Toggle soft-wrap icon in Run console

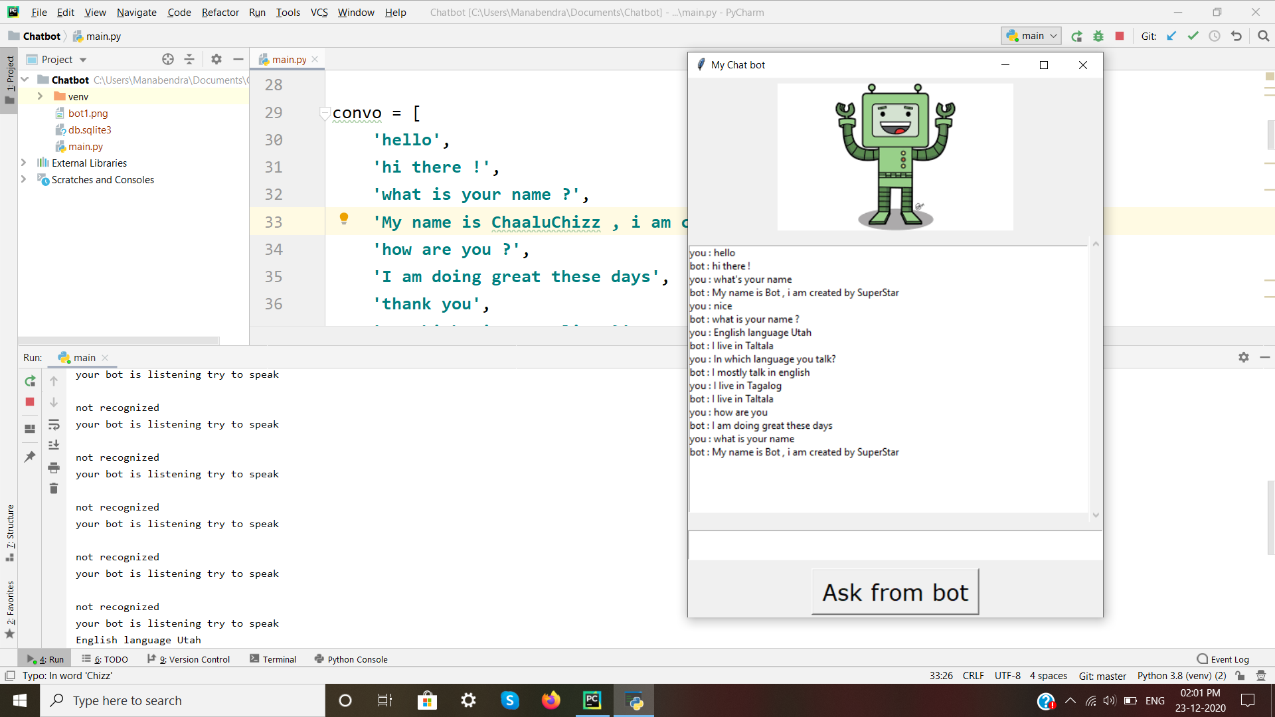(54, 425)
